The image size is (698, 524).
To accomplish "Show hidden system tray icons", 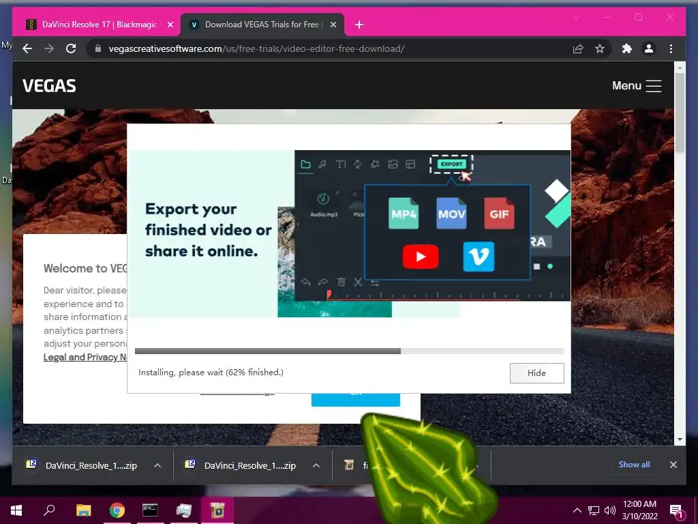I will pyautogui.click(x=577, y=510).
